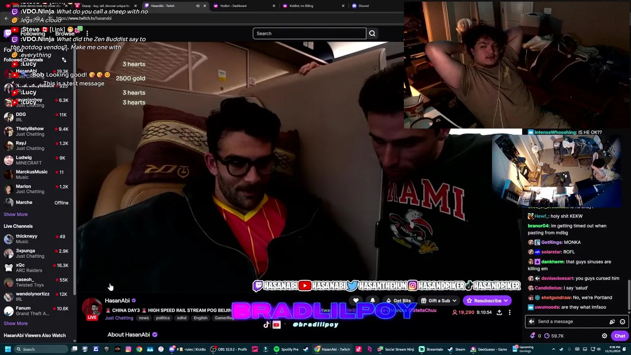631x355 pixels.
Task: Click the Twitch search magnifier button
Action: coord(372,34)
